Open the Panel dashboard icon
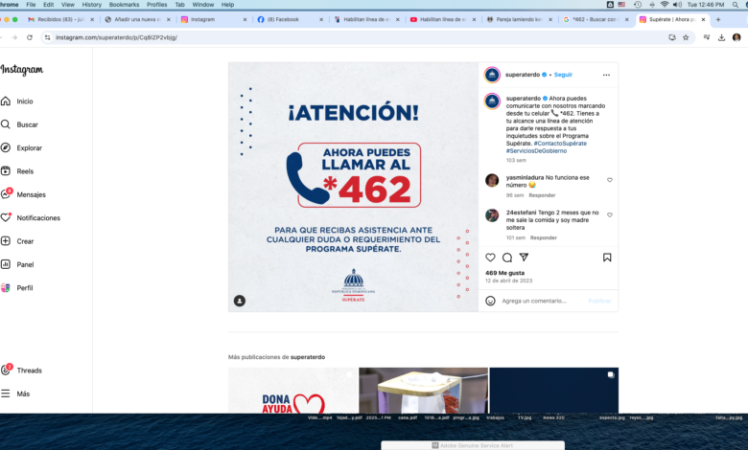Viewport: 748px width, 450px height. click(6, 264)
